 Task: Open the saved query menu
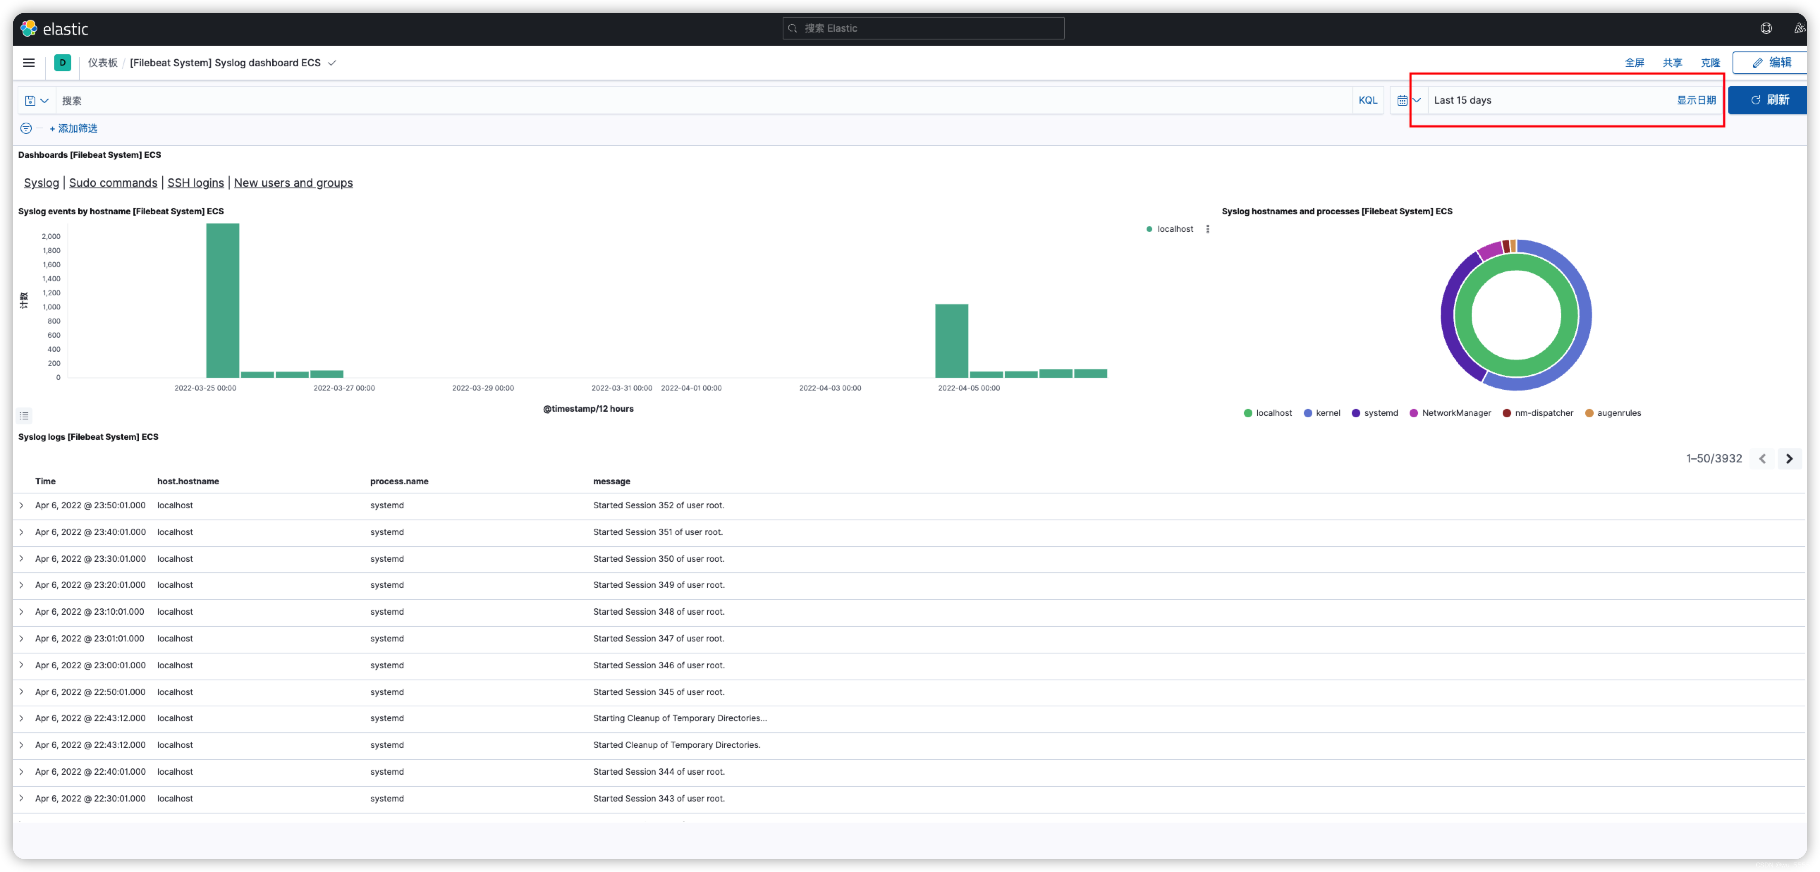pyautogui.click(x=36, y=101)
